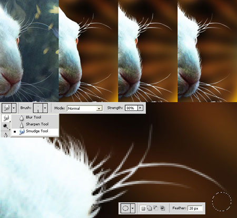Open the Brush preset picker dropdown arrow
The image size is (237, 218).
pyautogui.click(x=45, y=108)
